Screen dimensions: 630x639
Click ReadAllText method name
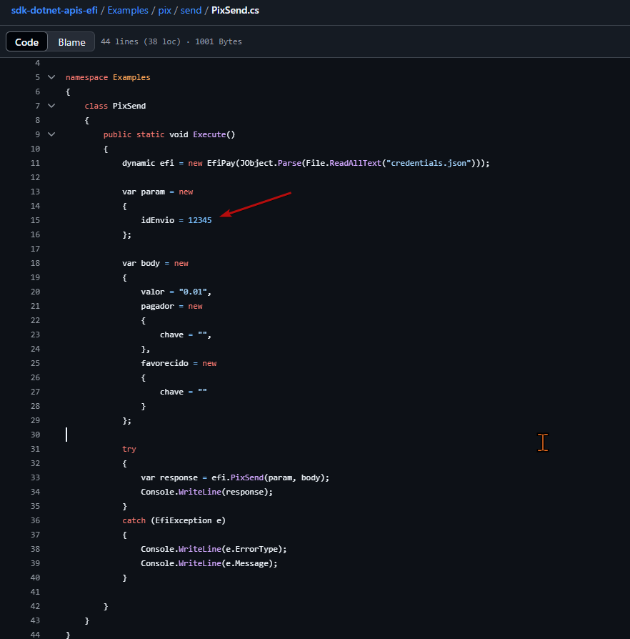(355, 163)
